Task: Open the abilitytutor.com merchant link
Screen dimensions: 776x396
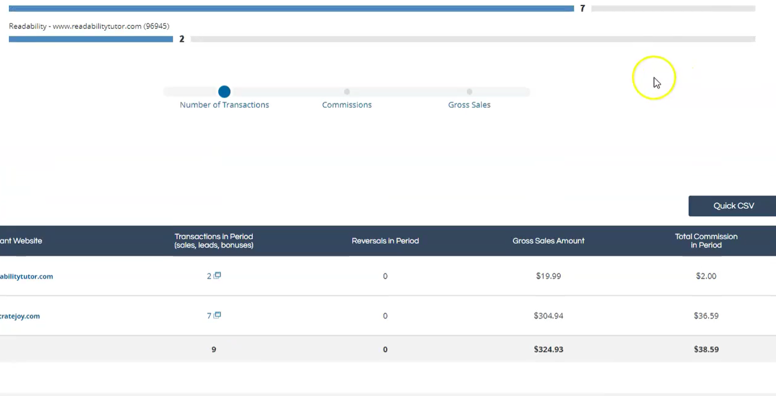Action: click(26, 276)
